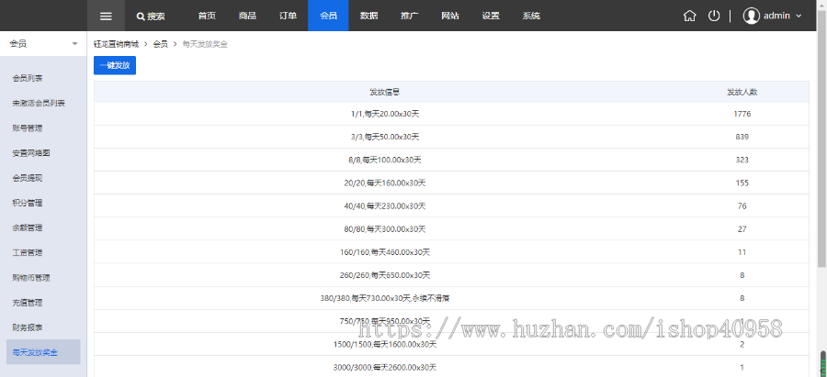The image size is (827, 377).
Task: Click the 会员 breadcrumb link
Action: [x=160, y=44]
